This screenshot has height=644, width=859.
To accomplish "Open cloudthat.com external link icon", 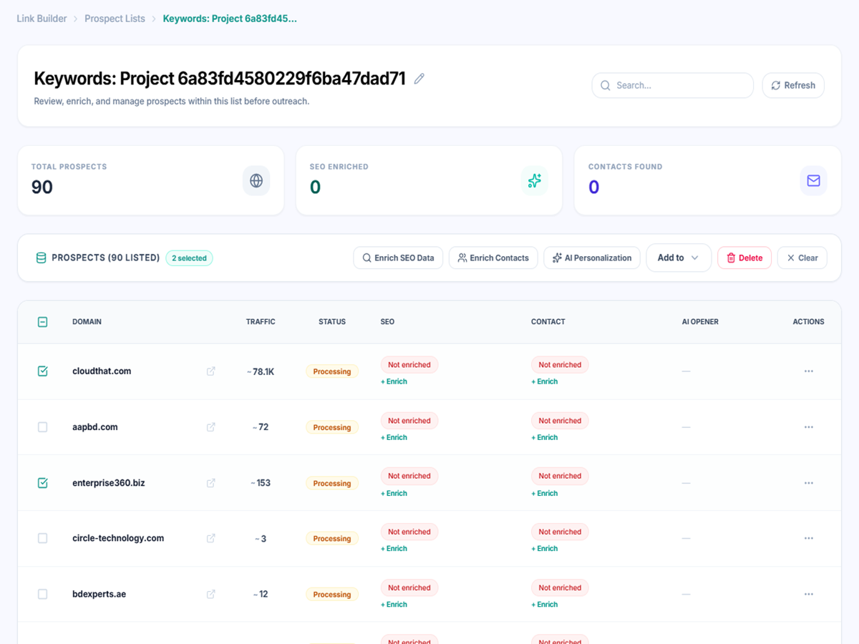I will pos(211,371).
